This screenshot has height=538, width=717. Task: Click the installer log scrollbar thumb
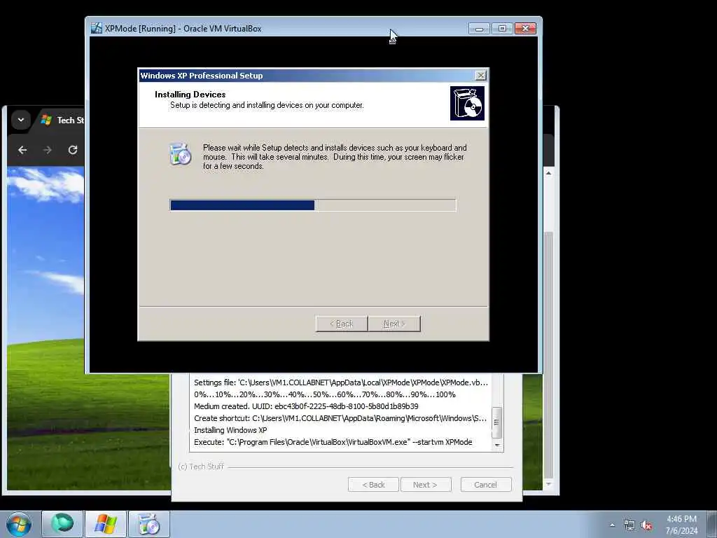click(496, 422)
